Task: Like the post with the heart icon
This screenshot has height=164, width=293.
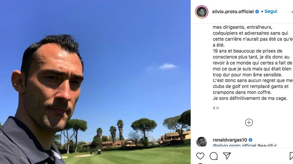Action: click(x=200, y=156)
